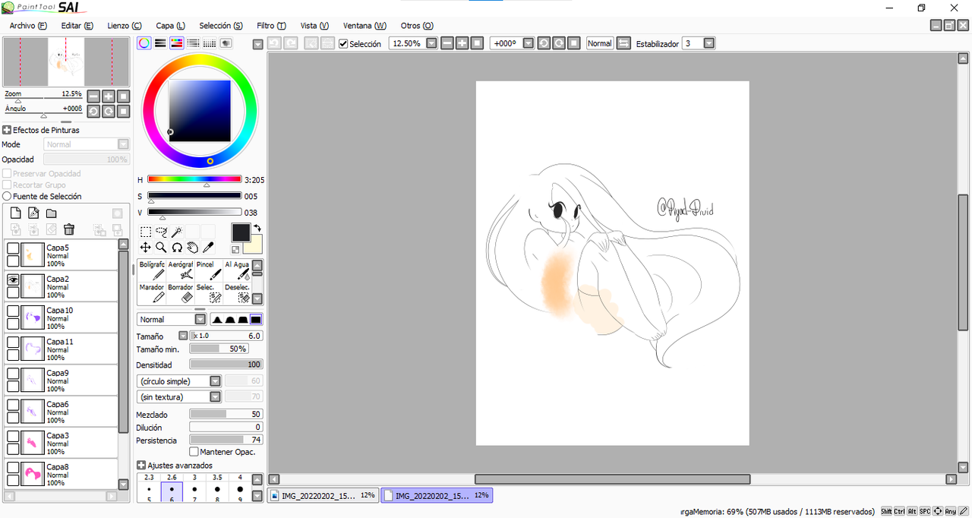The width and height of the screenshot is (972, 518).
Task: Choose the Aerógrafo airbrush tool
Action: pos(181,270)
